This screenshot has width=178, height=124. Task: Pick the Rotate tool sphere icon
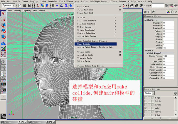click(x=3, y=31)
